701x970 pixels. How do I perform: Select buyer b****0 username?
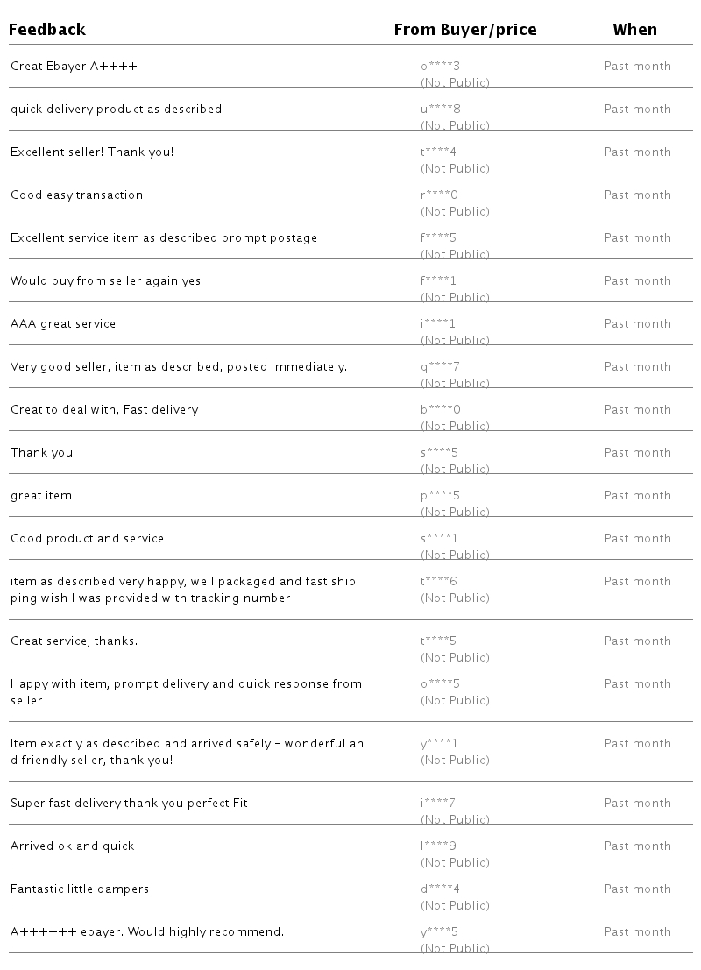pyautogui.click(x=440, y=409)
